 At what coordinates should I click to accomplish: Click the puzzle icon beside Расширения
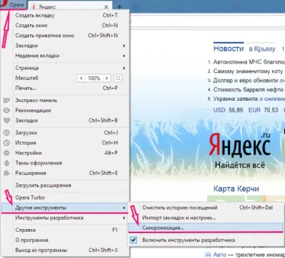pos(7,173)
